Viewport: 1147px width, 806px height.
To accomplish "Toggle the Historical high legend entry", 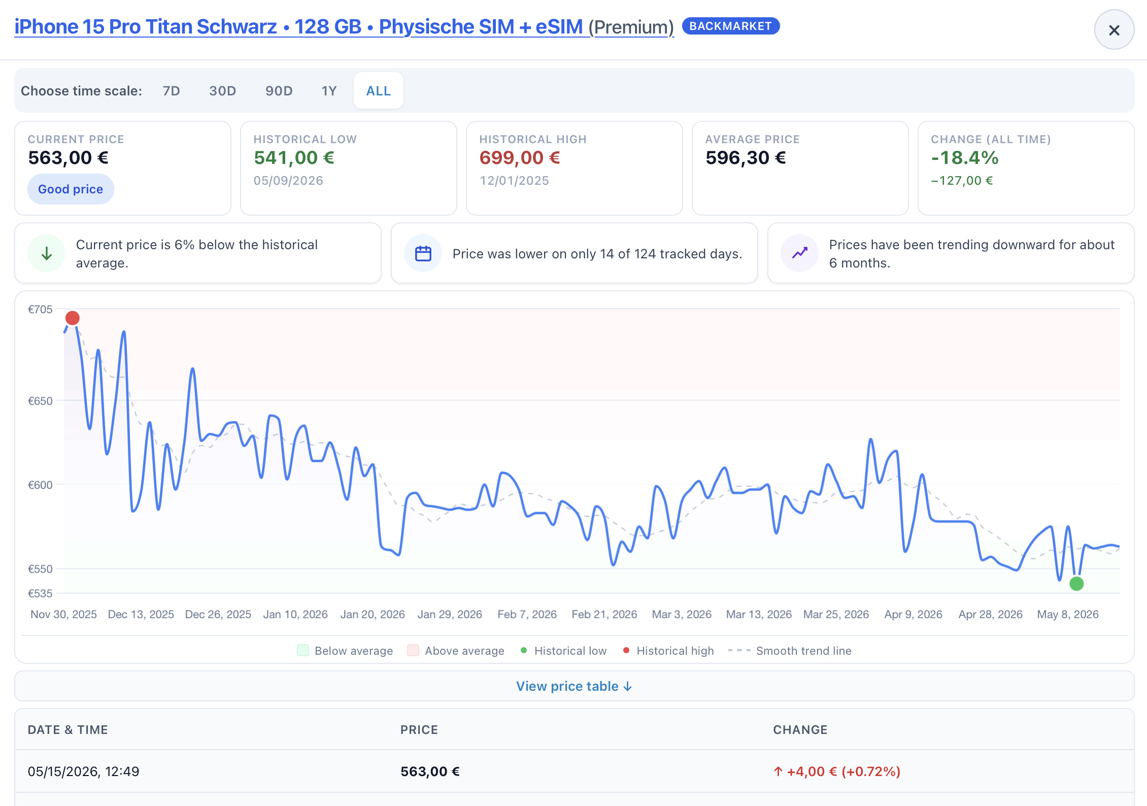I will point(668,651).
